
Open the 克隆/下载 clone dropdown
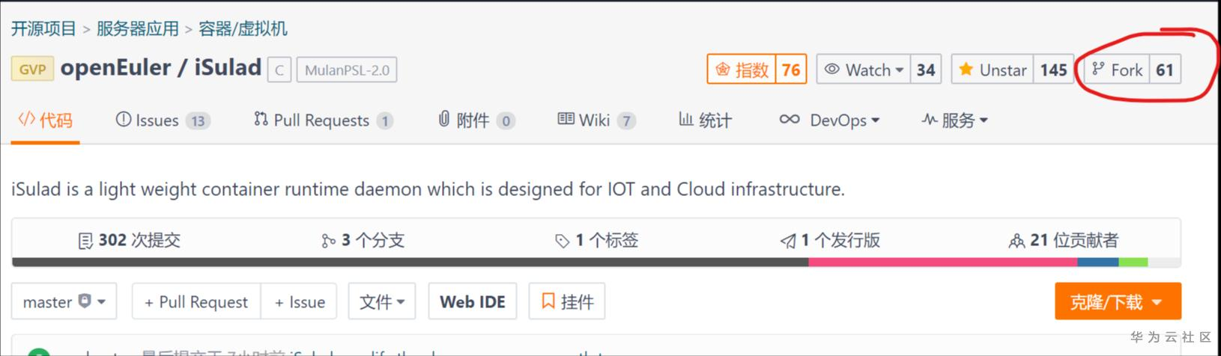pos(1117,301)
